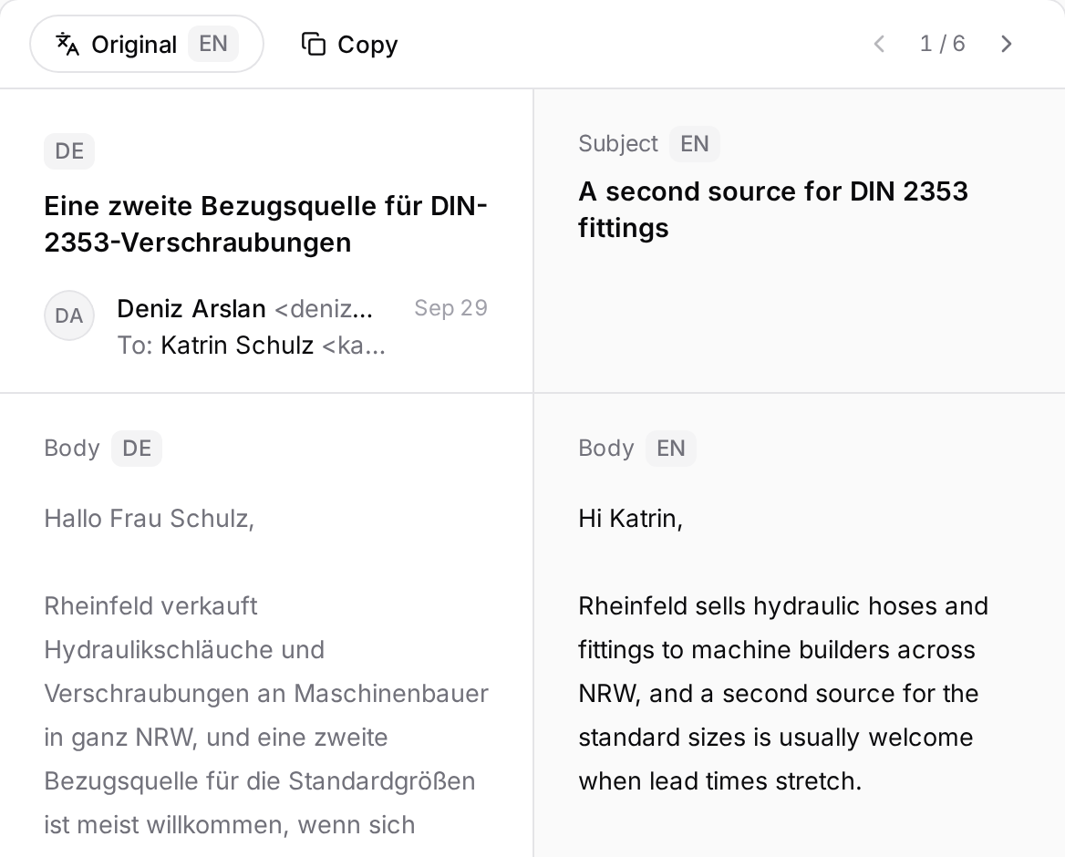The width and height of the screenshot is (1065, 857).
Task: Click the German paragraph starting 'Rheinfeld verkauft'
Action: 266,715
